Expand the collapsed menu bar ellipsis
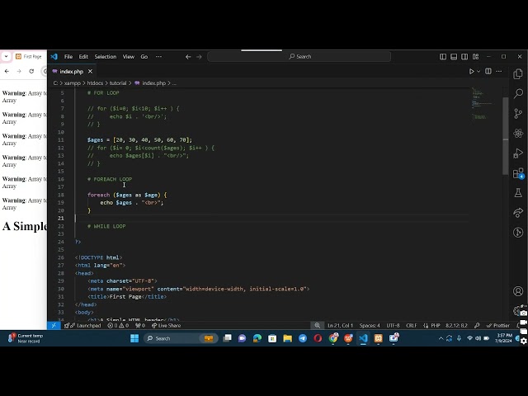This screenshot has height=396, width=528. [x=158, y=57]
